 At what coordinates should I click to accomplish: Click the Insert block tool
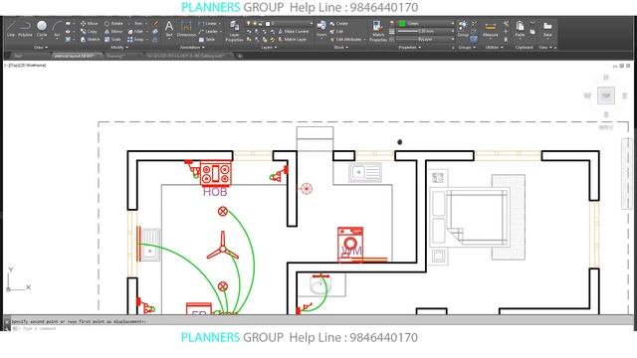pyautogui.click(x=321, y=29)
